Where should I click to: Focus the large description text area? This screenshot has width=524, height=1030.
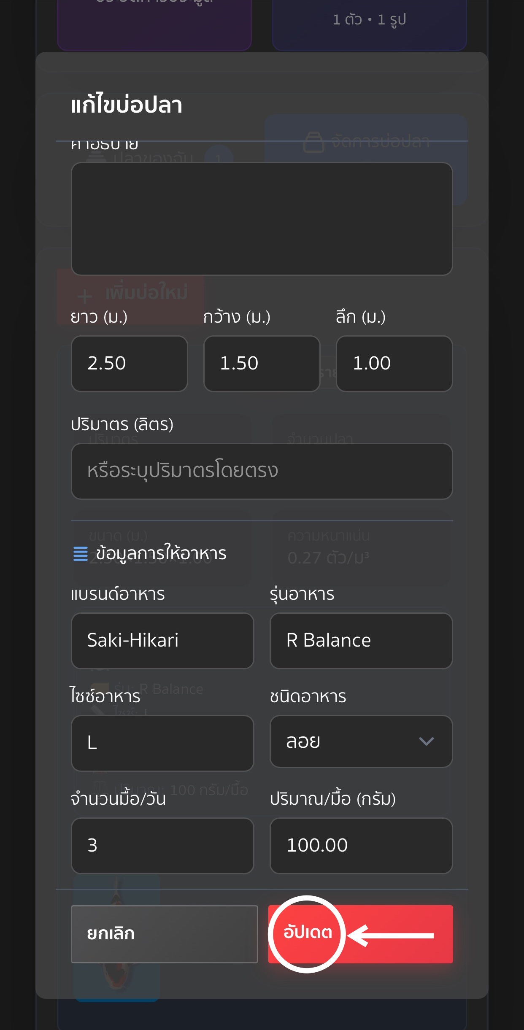[262, 218]
